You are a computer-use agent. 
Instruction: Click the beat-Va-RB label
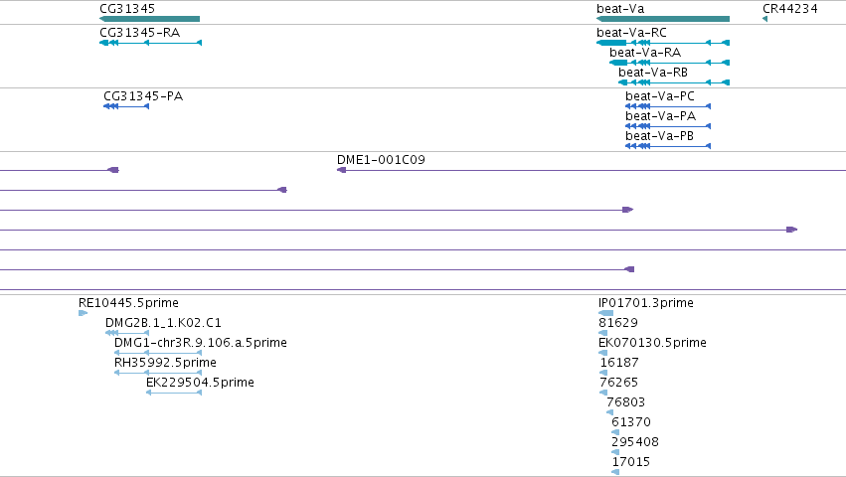click(653, 73)
